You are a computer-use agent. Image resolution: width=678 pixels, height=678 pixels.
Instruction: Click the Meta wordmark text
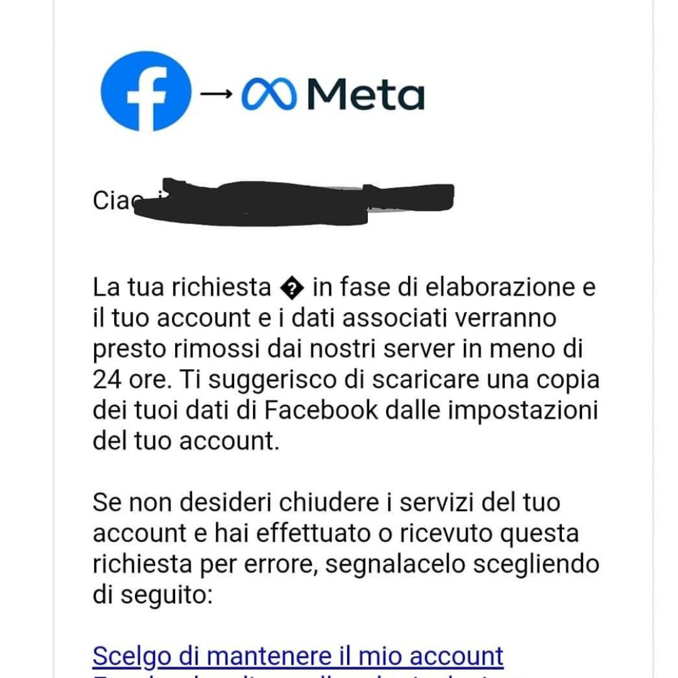367,95
